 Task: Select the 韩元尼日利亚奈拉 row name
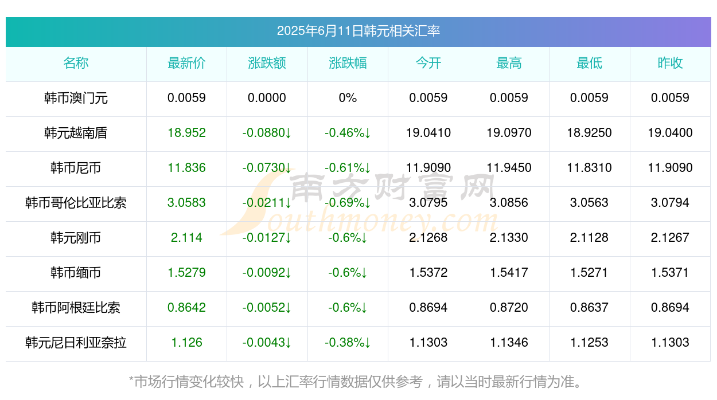tap(76, 343)
